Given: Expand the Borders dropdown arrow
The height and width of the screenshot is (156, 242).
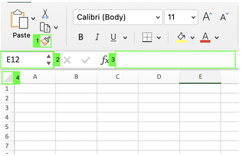Looking at the screenshot, I should [159, 37].
